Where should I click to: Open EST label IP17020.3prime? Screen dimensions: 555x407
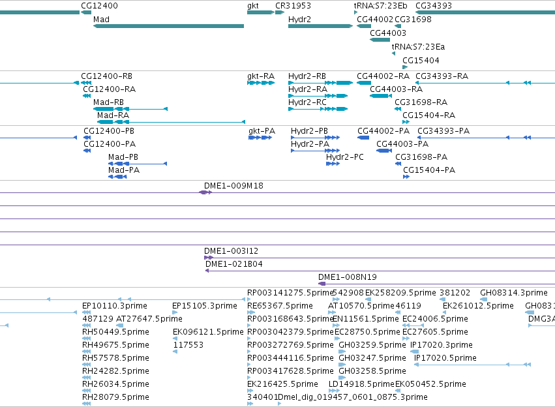tap(442, 345)
